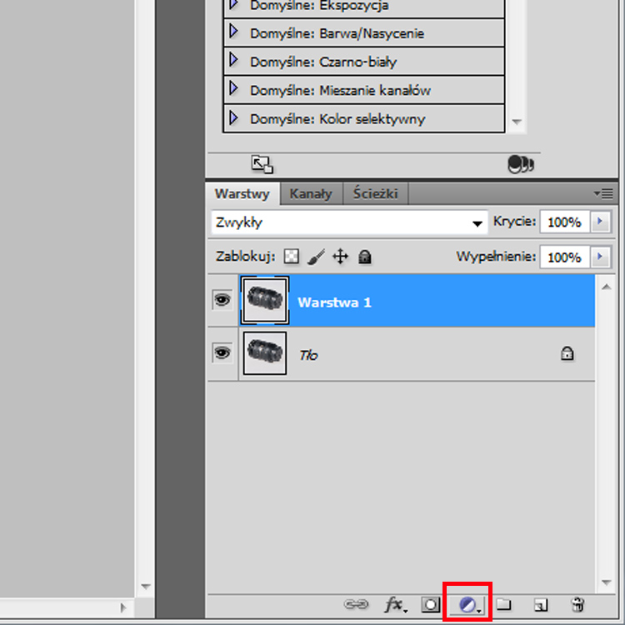Create a new layer group
625x625 pixels.
point(503,604)
